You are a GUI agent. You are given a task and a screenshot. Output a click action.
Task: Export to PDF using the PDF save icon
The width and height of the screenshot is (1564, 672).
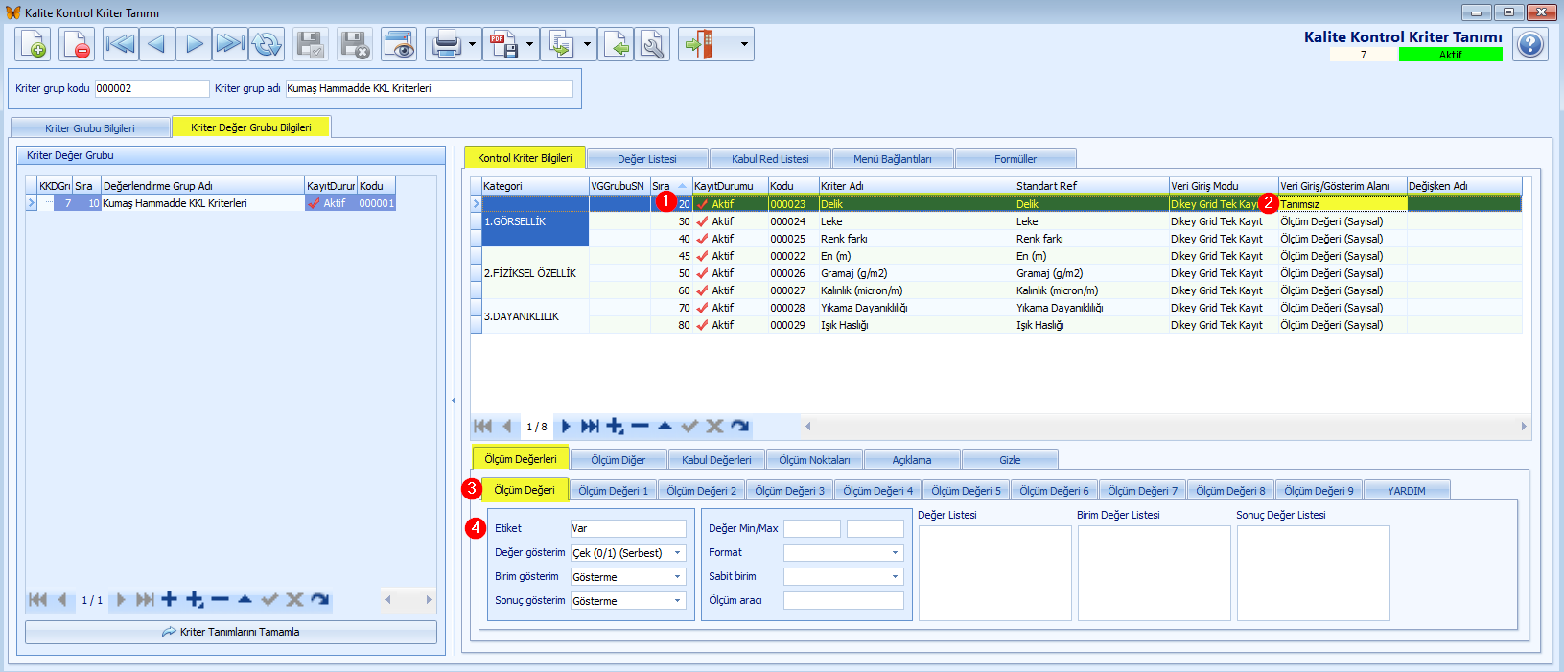503,44
